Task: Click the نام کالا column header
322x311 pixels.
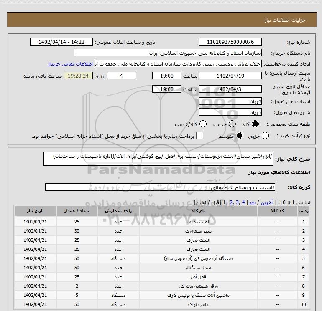Action: click(x=198, y=211)
